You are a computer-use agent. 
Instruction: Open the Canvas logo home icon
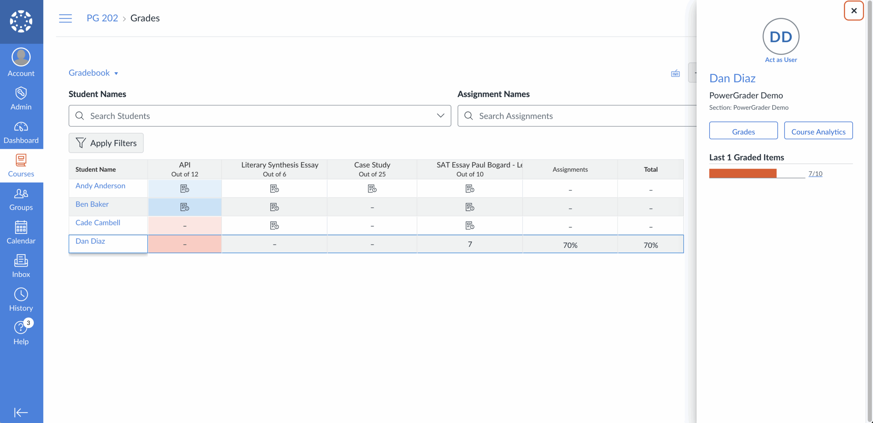[x=21, y=21]
